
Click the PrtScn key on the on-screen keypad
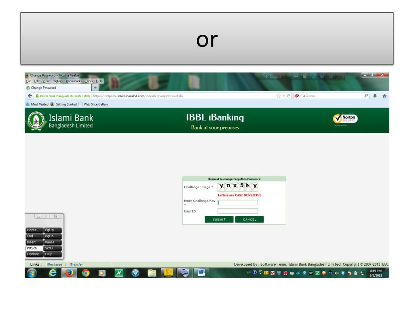(x=34, y=248)
